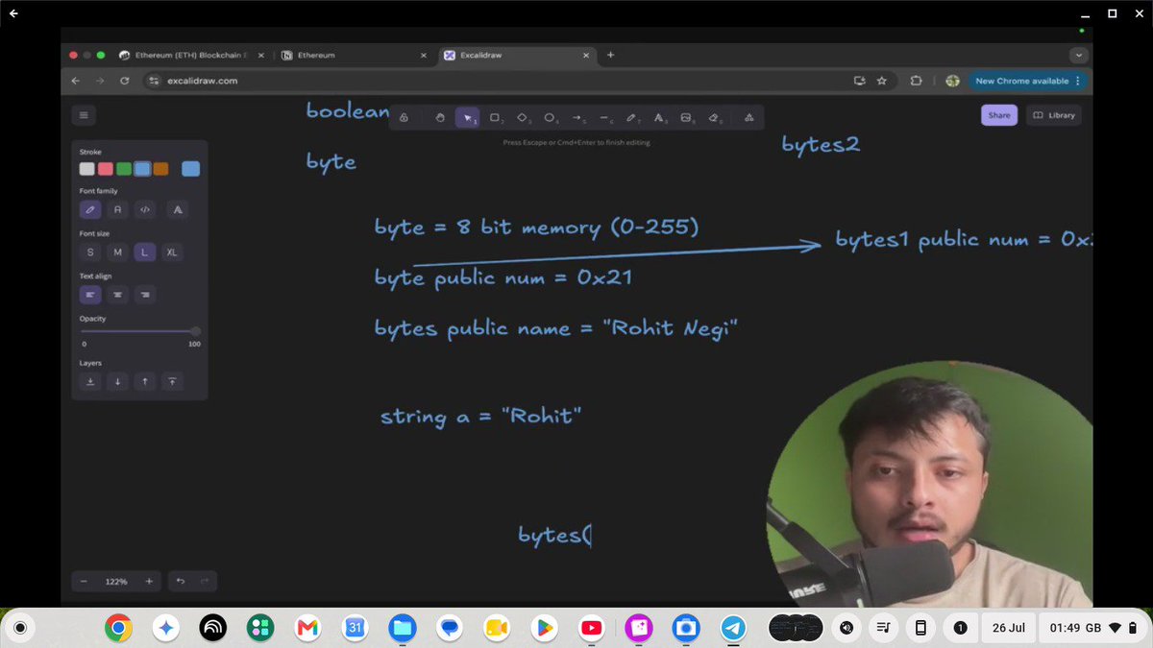Image resolution: width=1153 pixels, height=648 pixels.
Task: Switch to Ethereum (ETH) Blockchain tab
Action: [190, 55]
